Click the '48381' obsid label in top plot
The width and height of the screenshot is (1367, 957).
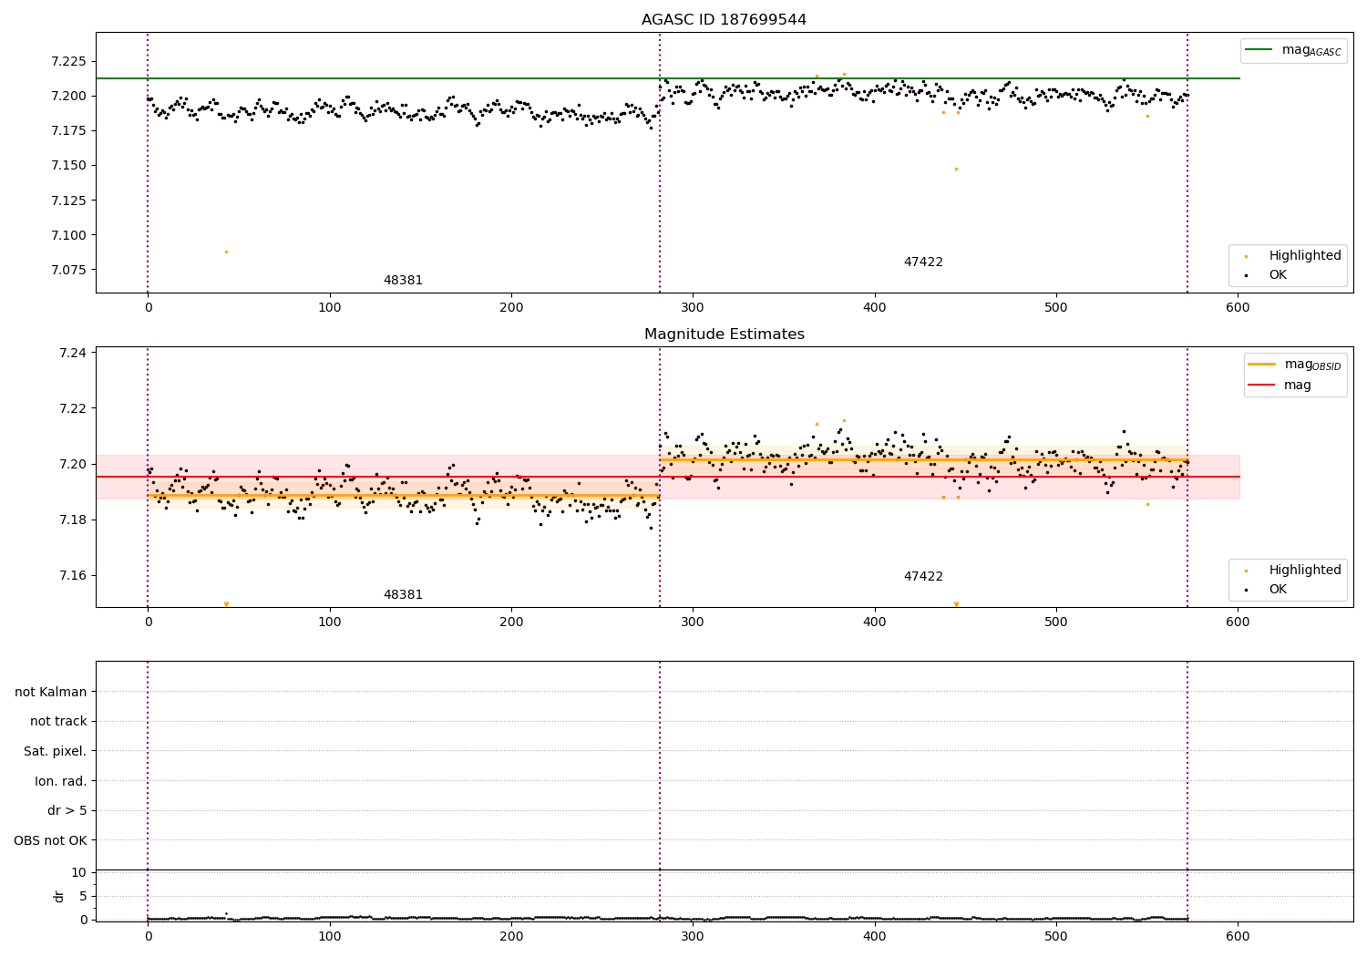(x=403, y=281)
